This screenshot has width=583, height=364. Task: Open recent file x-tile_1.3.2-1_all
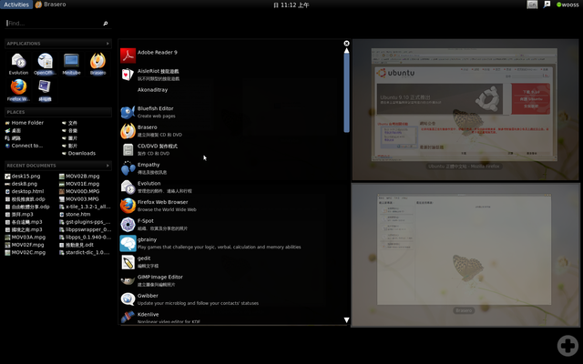[x=85, y=207]
